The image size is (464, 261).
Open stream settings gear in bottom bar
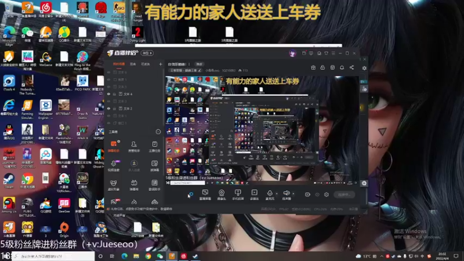click(327, 194)
